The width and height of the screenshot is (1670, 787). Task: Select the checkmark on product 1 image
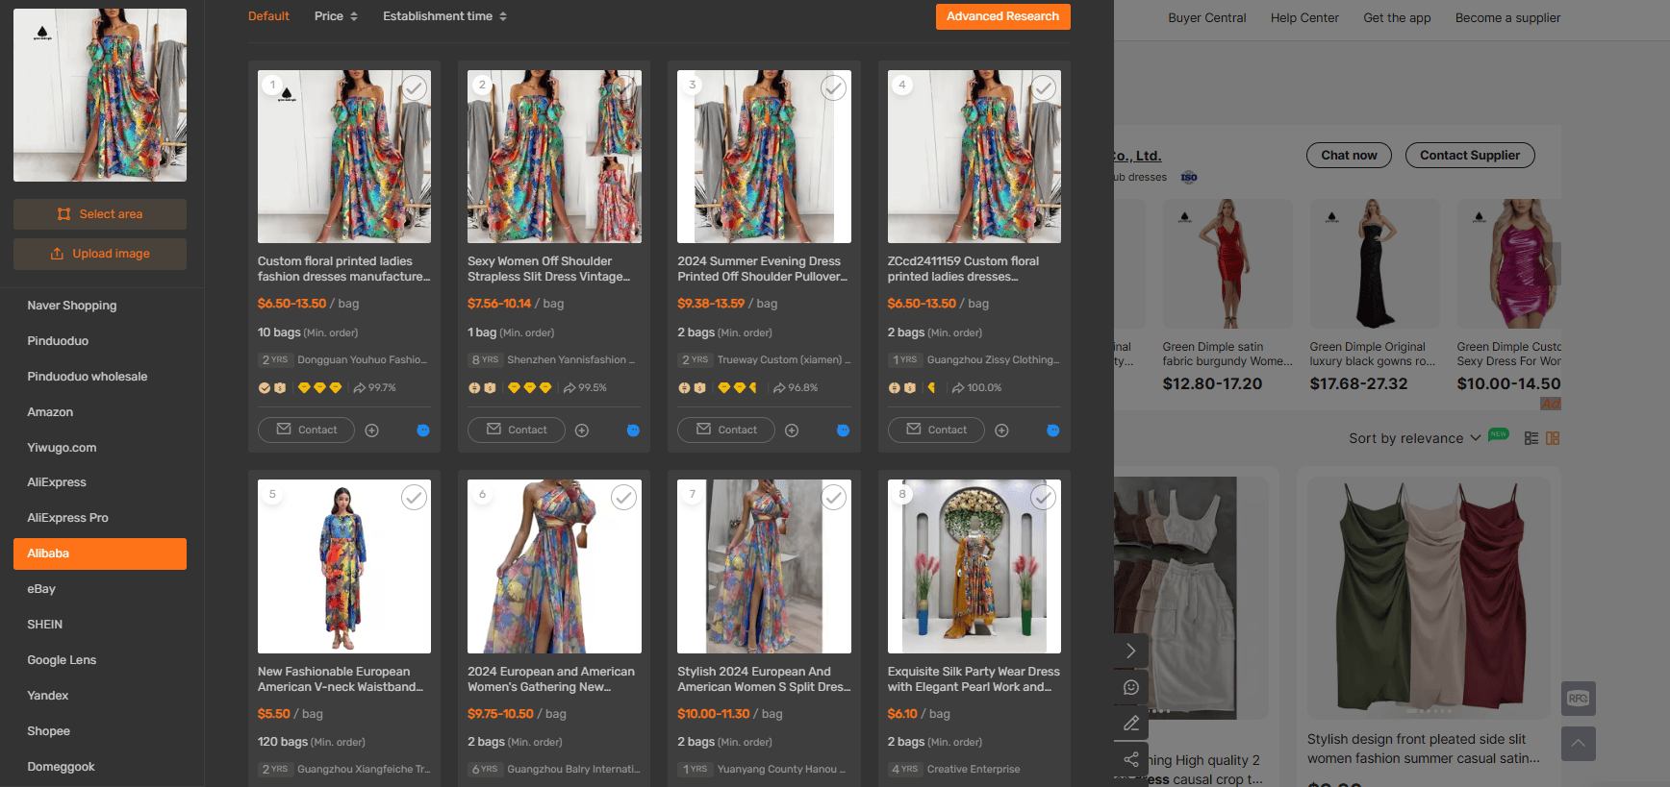(414, 88)
